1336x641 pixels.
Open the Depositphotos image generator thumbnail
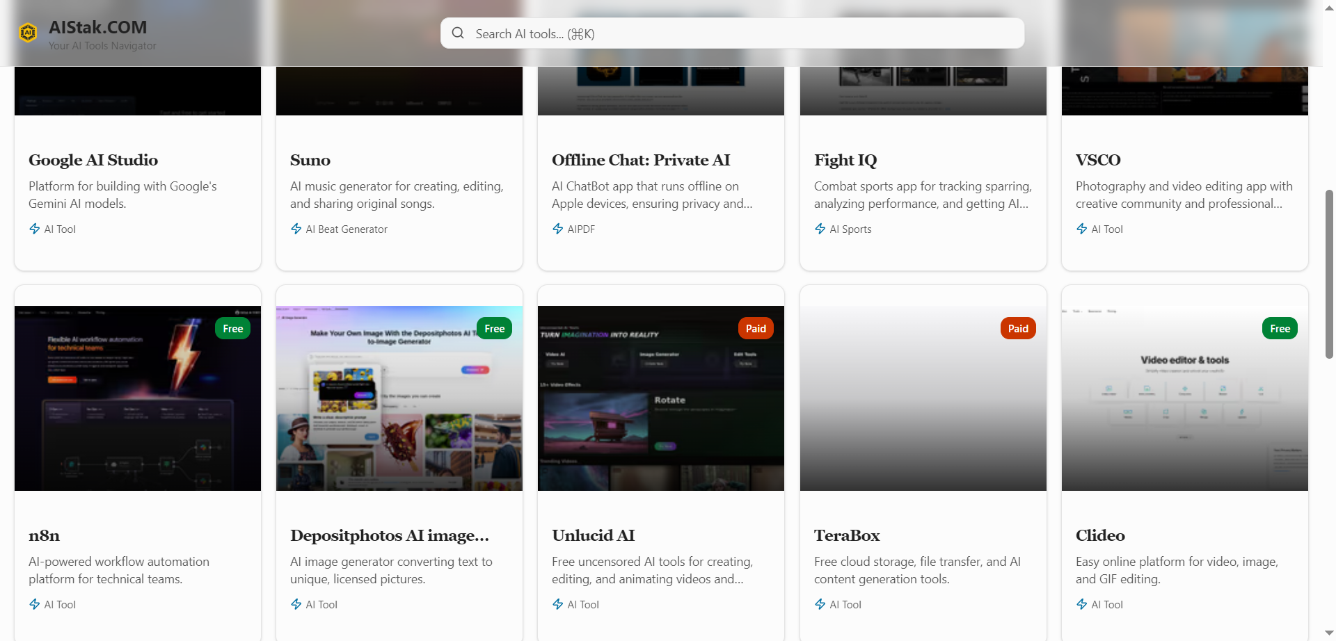click(x=399, y=398)
